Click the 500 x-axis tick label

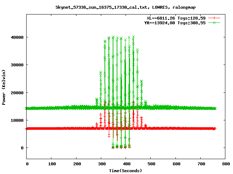(x=151, y=164)
